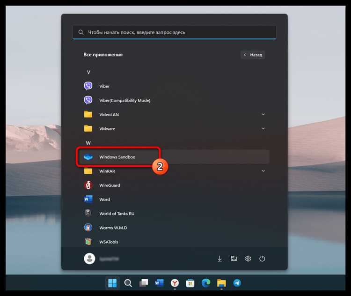This screenshot has height=296, width=351.
Task: Open the WSATools app icon
Action: (x=88, y=242)
